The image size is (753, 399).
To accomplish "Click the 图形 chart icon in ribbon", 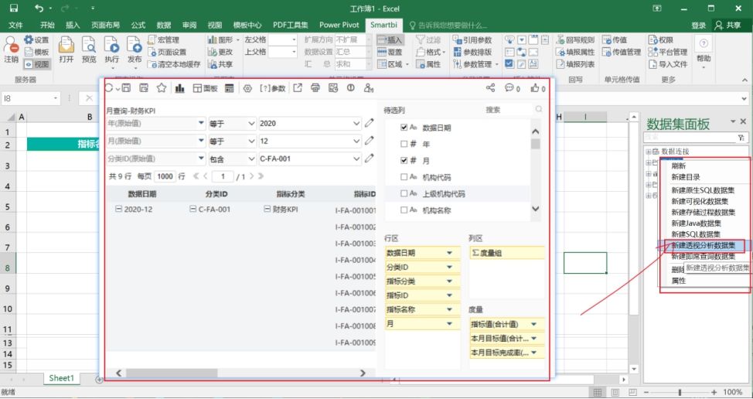I will click(212, 40).
